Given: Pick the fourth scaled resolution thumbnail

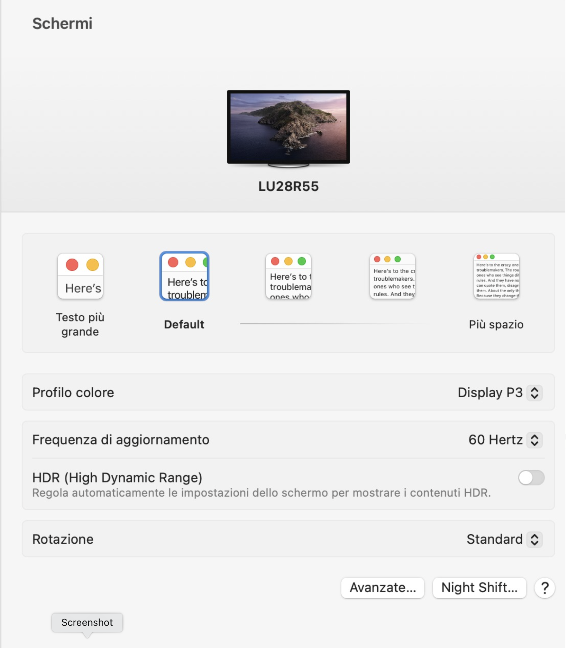Looking at the screenshot, I should (x=392, y=276).
